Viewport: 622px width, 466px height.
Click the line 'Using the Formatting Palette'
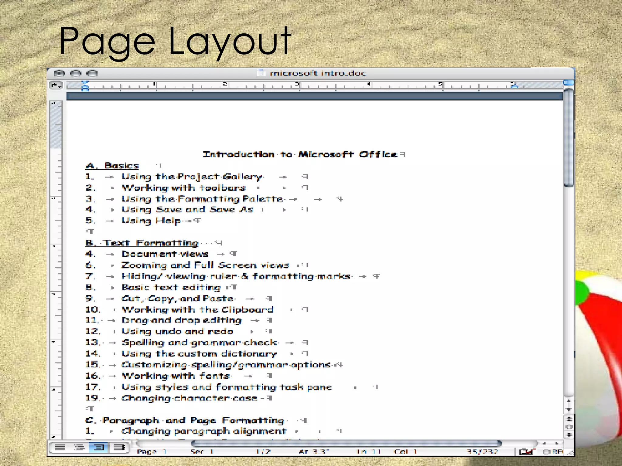tap(202, 199)
